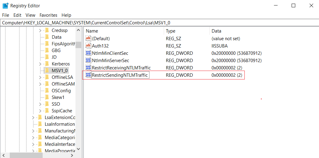
Task: Select the MSV1_0 key label
Action: pos(60,71)
